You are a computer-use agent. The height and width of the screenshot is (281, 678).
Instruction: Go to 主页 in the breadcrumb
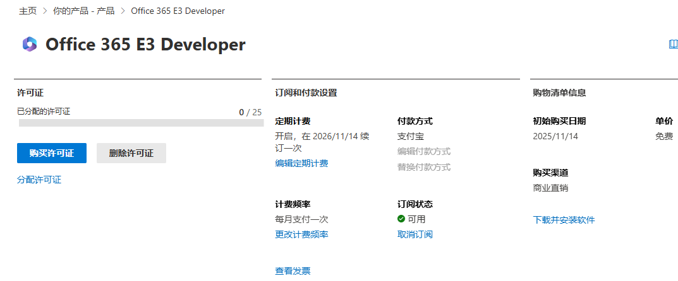tap(27, 11)
